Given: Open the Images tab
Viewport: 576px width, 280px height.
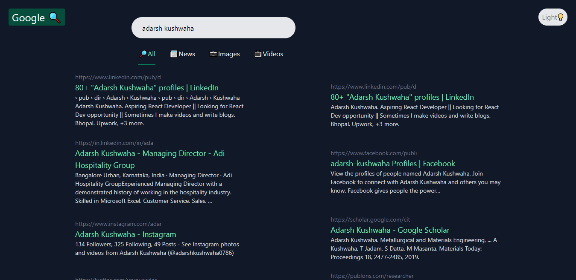Looking at the screenshot, I should coord(225,54).
